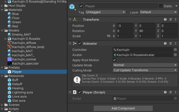This screenshot has height=112, width=179.
Task: Click the Add Component button
Action: point(123,108)
